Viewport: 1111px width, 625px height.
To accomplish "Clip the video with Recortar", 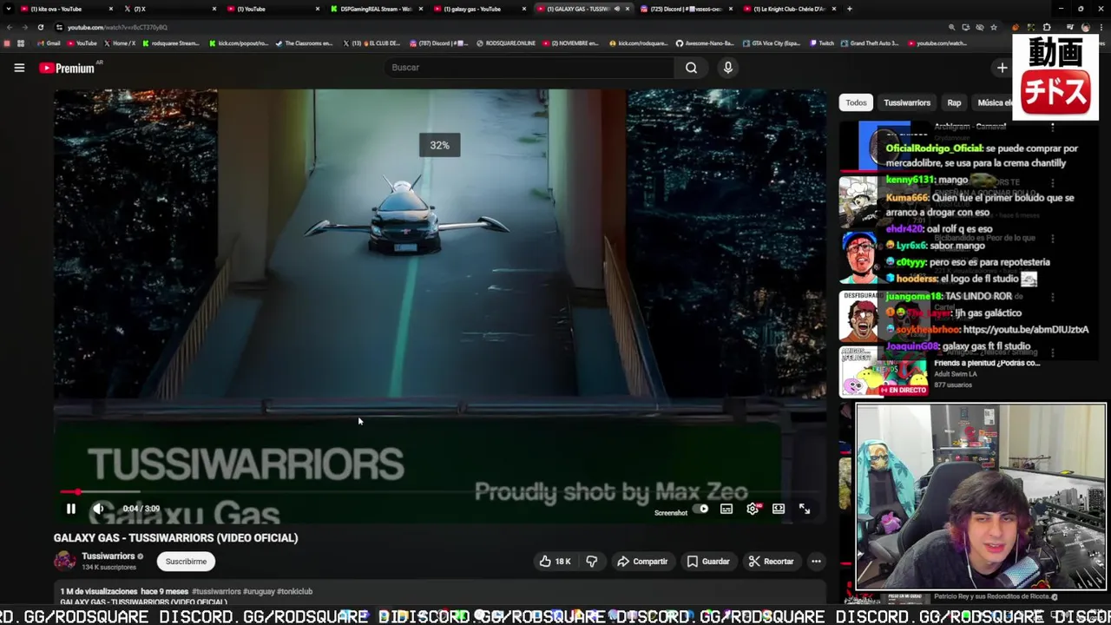I will (771, 562).
